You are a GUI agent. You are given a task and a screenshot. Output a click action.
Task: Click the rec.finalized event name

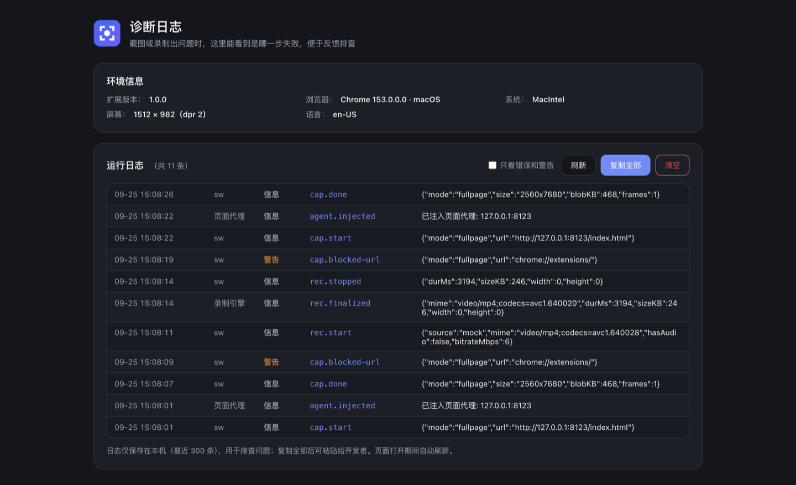click(340, 303)
